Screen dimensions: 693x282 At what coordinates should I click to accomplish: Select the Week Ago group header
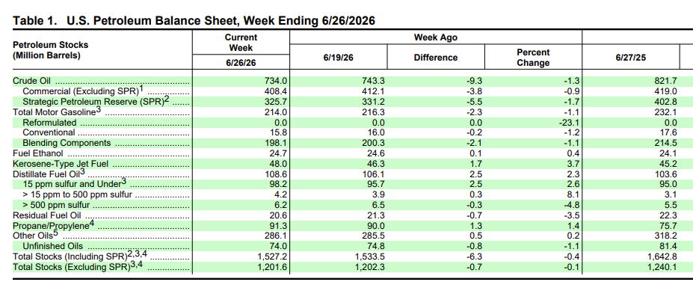pos(436,37)
